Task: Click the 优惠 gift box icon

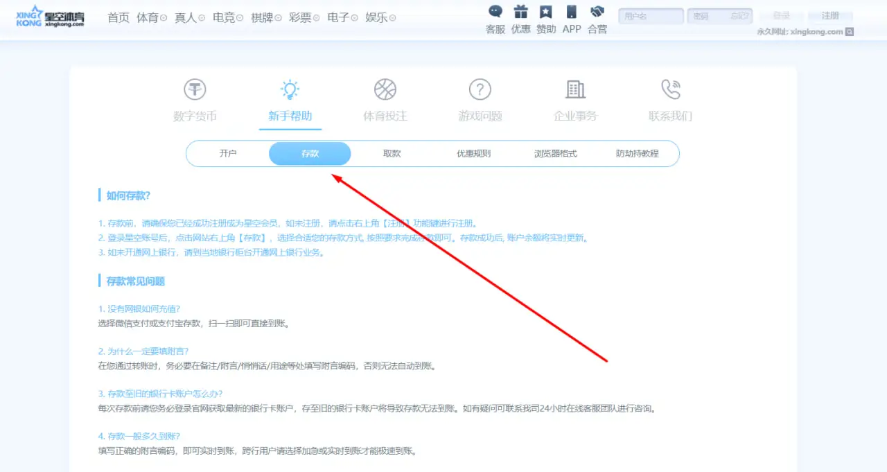Action: tap(520, 12)
